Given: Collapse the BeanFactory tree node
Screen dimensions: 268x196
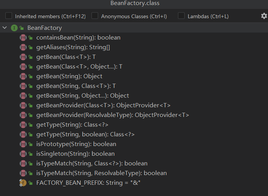Looking at the screenshot, I should [x=5, y=28].
